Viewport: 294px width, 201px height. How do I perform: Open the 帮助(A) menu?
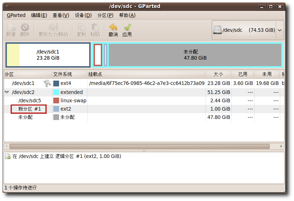pyautogui.click(x=127, y=15)
